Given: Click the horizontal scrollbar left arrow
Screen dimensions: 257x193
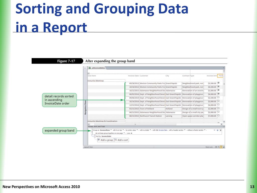Looking at the screenshot, I should 89,124.
